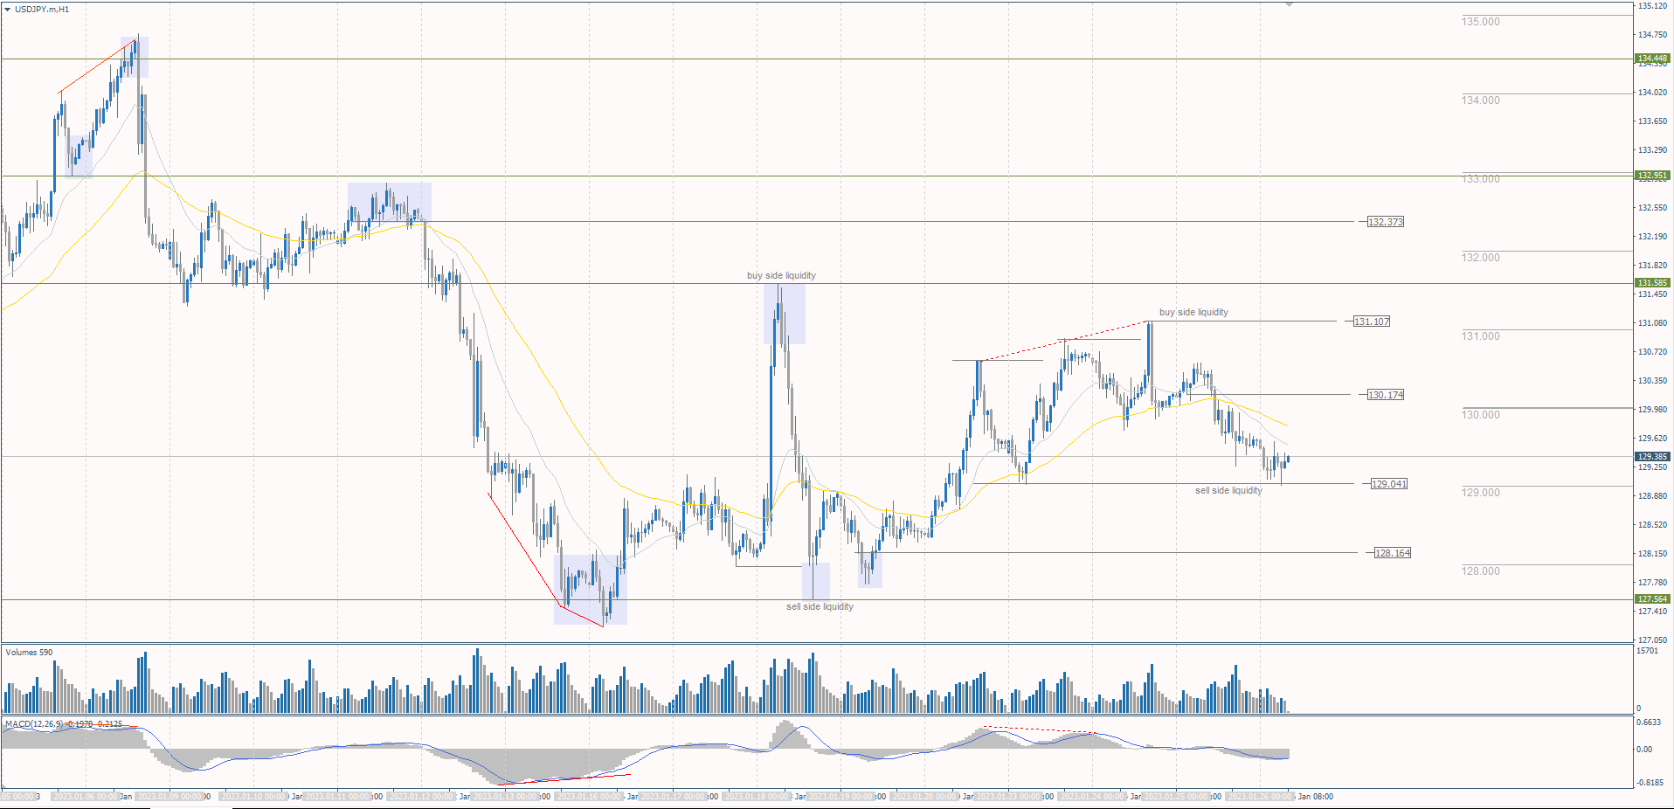Image resolution: width=1674 pixels, height=809 pixels.
Task: Click the 15701 volume scale value
Action: [x=1647, y=651]
